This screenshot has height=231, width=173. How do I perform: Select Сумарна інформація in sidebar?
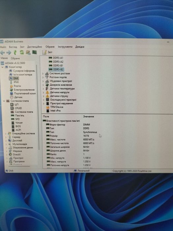click(22, 71)
